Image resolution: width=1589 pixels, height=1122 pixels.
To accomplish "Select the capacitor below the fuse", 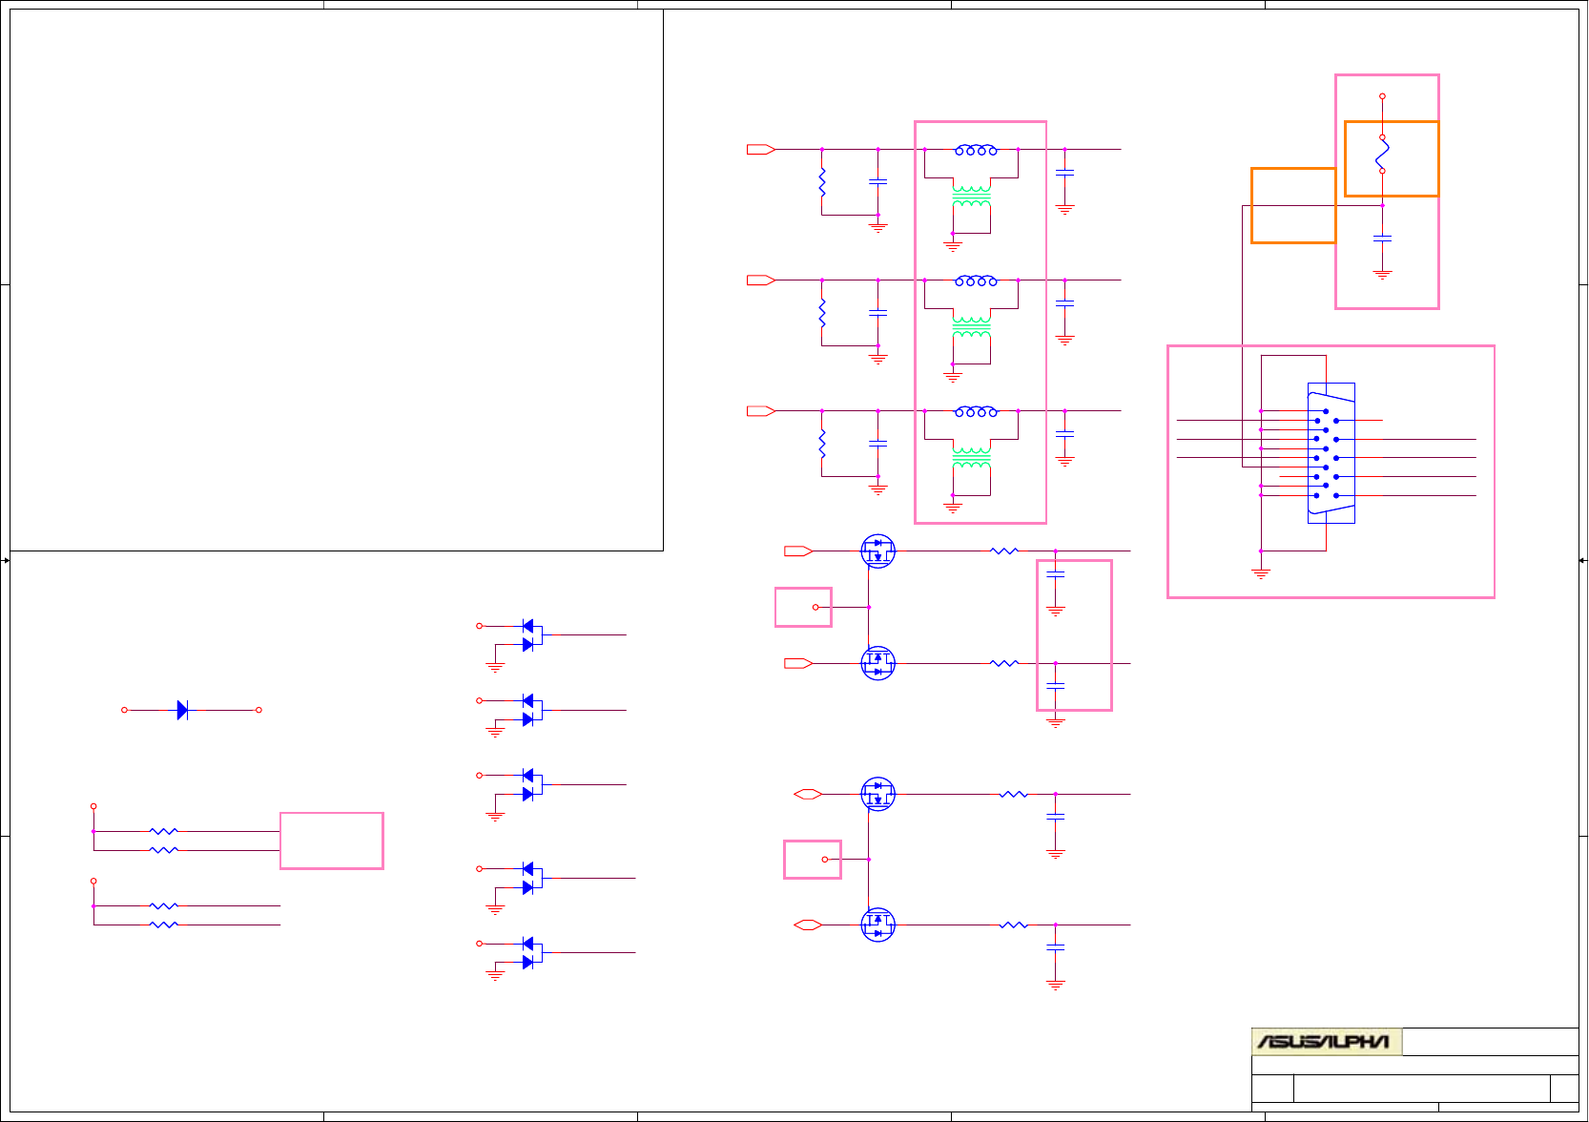I will click(x=1382, y=239).
